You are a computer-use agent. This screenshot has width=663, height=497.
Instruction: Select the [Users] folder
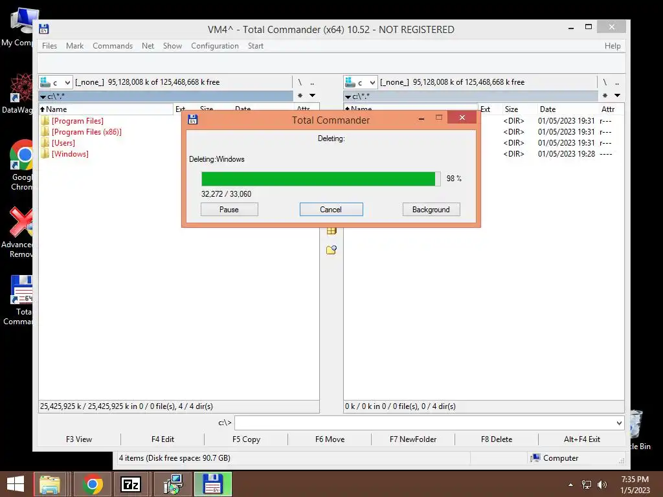(63, 143)
